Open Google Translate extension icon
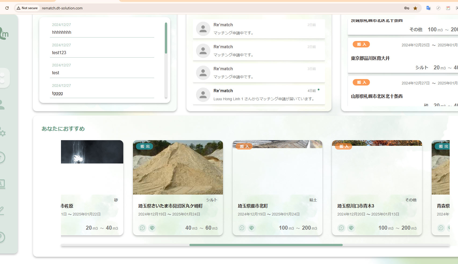Image resolution: width=458 pixels, height=264 pixels. 428,8
